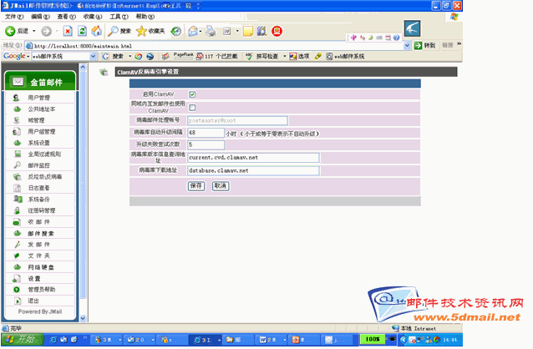The width and height of the screenshot is (533, 349).
Task: Open 日志查看 log viewer in sidebar
Action: [40, 188]
